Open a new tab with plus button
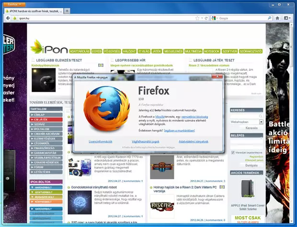Screen dimensions: 297x227 [67, 11]
